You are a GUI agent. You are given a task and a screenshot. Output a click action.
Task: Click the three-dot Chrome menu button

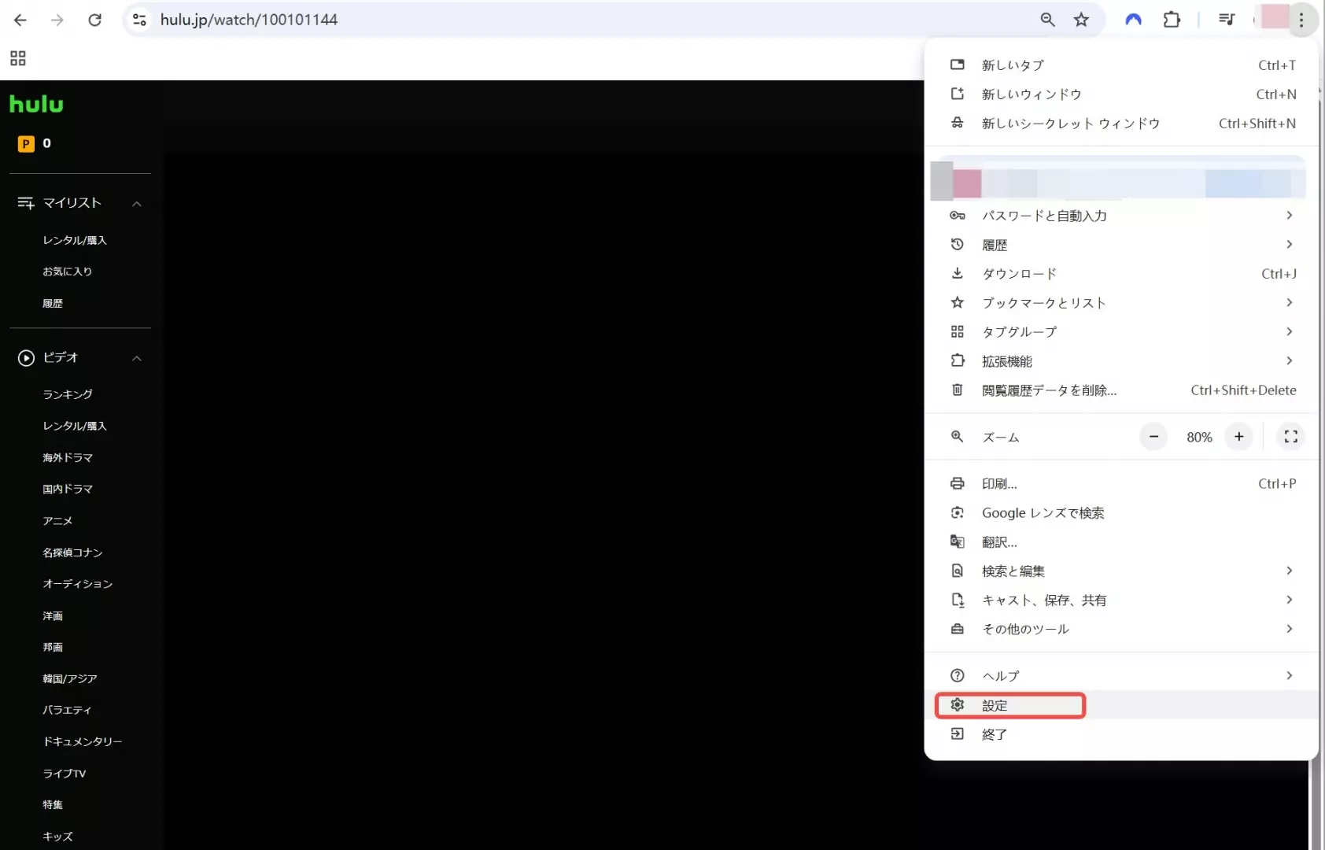click(1301, 20)
